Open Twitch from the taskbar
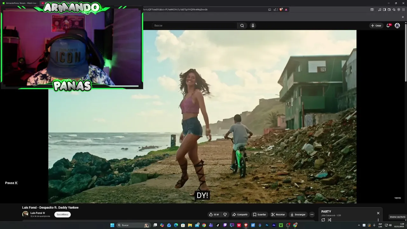Image resolution: width=407 pixels, height=229 pixels. tap(225, 225)
